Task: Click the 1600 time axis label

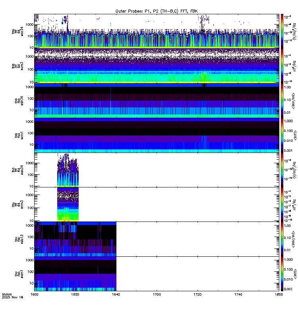Action: 34,294
